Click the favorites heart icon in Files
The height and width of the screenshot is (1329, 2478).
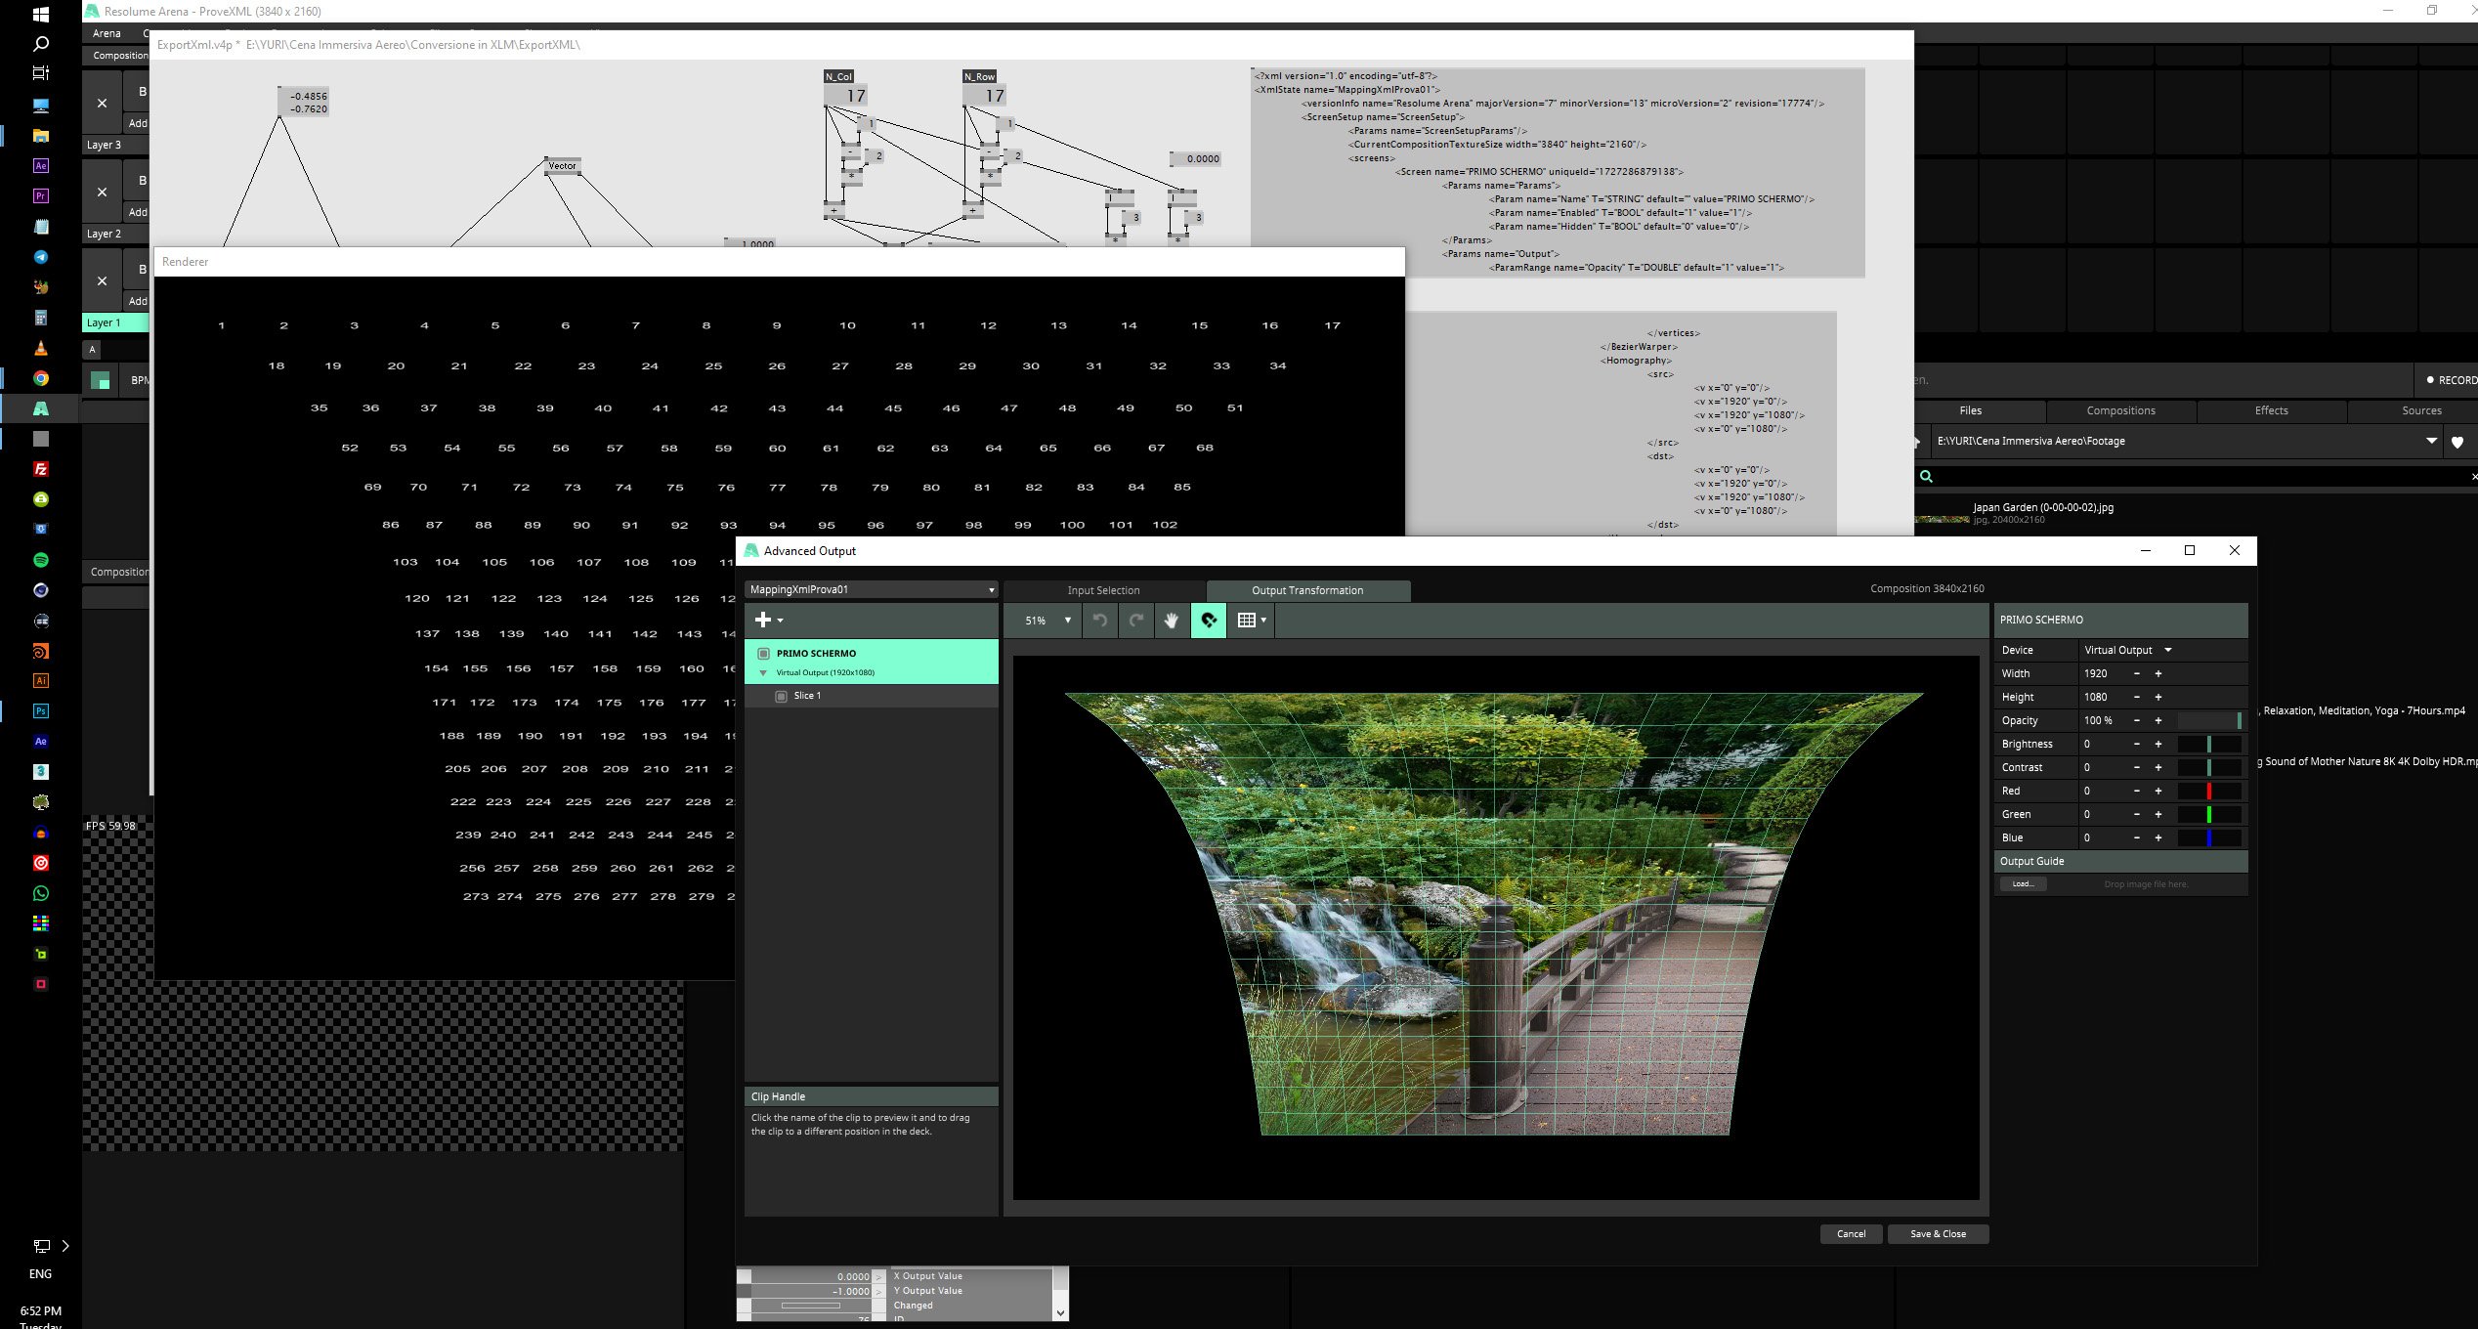(x=2457, y=442)
